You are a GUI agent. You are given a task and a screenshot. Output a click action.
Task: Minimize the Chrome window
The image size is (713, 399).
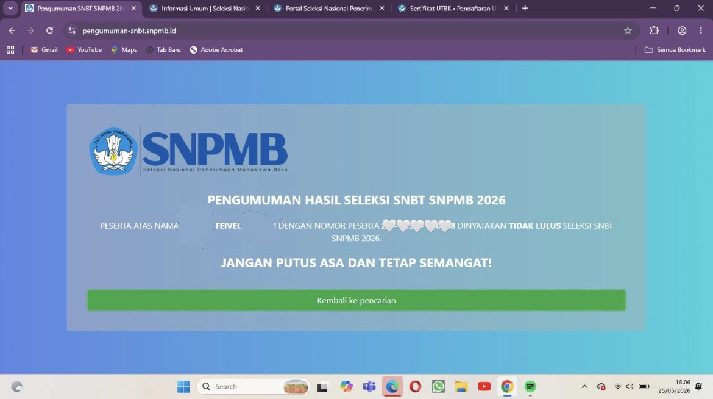pyautogui.click(x=653, y=8)
